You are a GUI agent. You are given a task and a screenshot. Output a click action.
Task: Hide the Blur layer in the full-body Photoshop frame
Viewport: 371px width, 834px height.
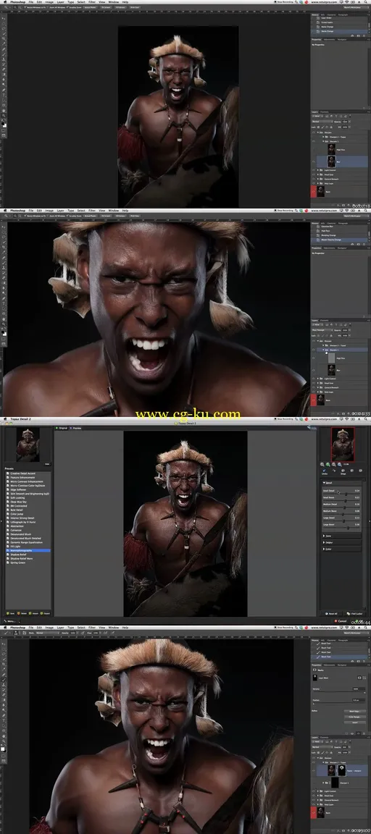point(313,161)
